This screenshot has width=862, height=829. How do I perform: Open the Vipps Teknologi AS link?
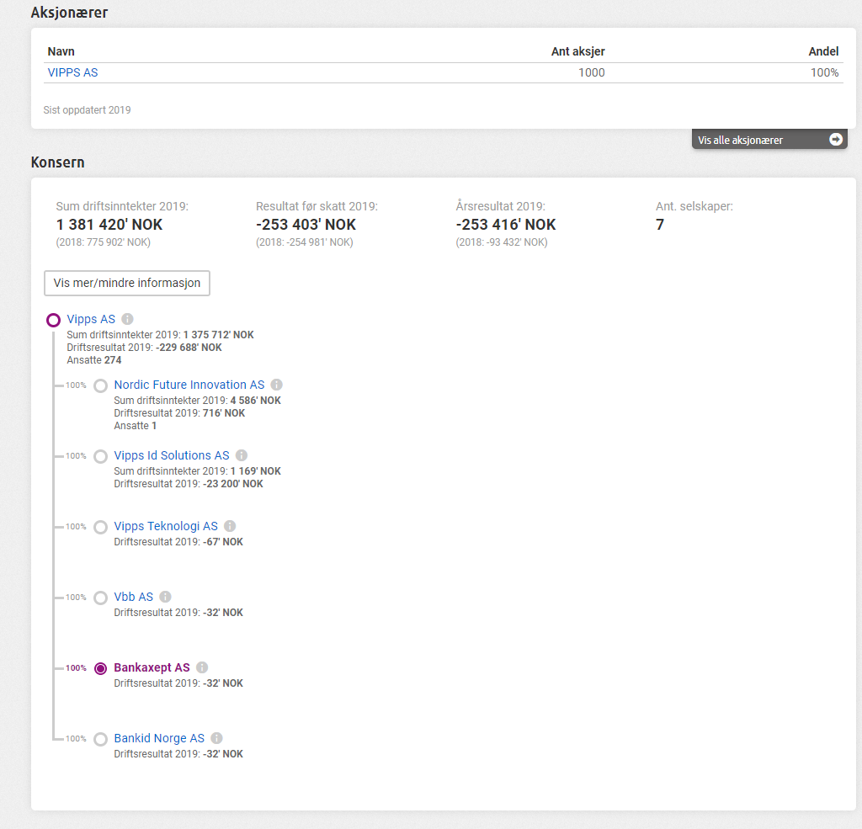pyautogui.click(x=166, y=526)
